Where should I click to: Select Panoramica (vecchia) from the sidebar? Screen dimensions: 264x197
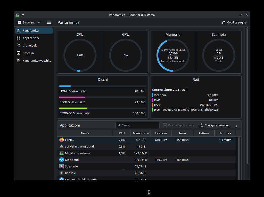coord(34,60)
